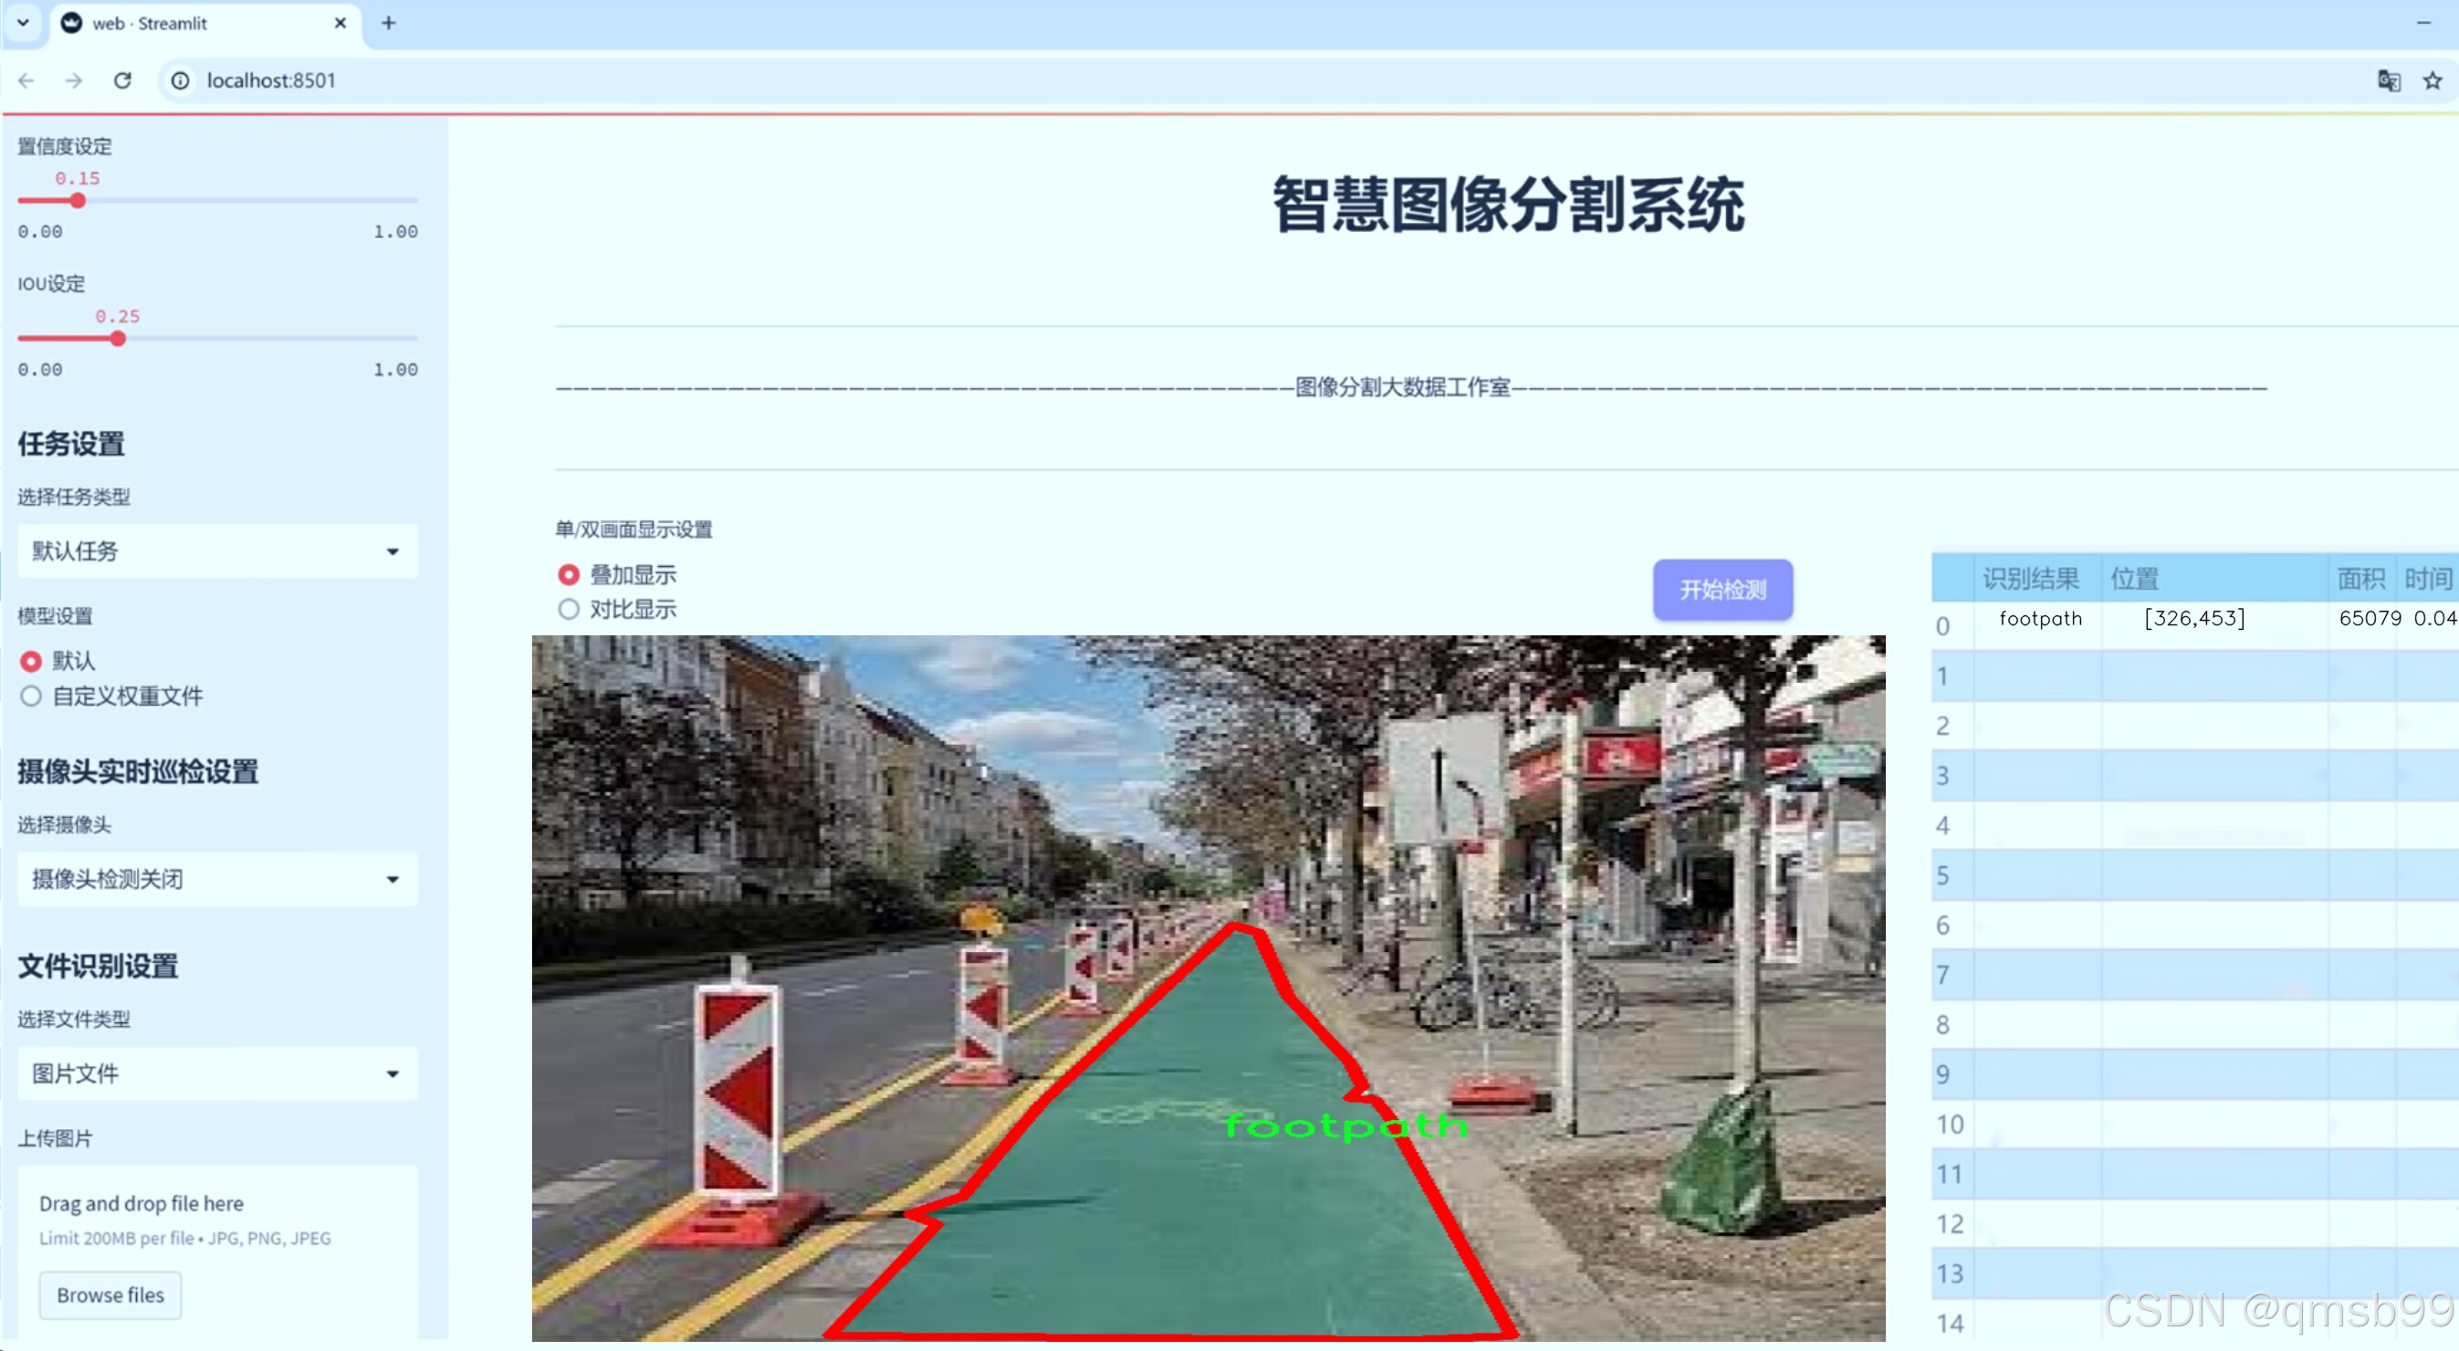Bookmark this page with the star icon
Viewport: 2459px width, 1351px height.
[2432, 80]
